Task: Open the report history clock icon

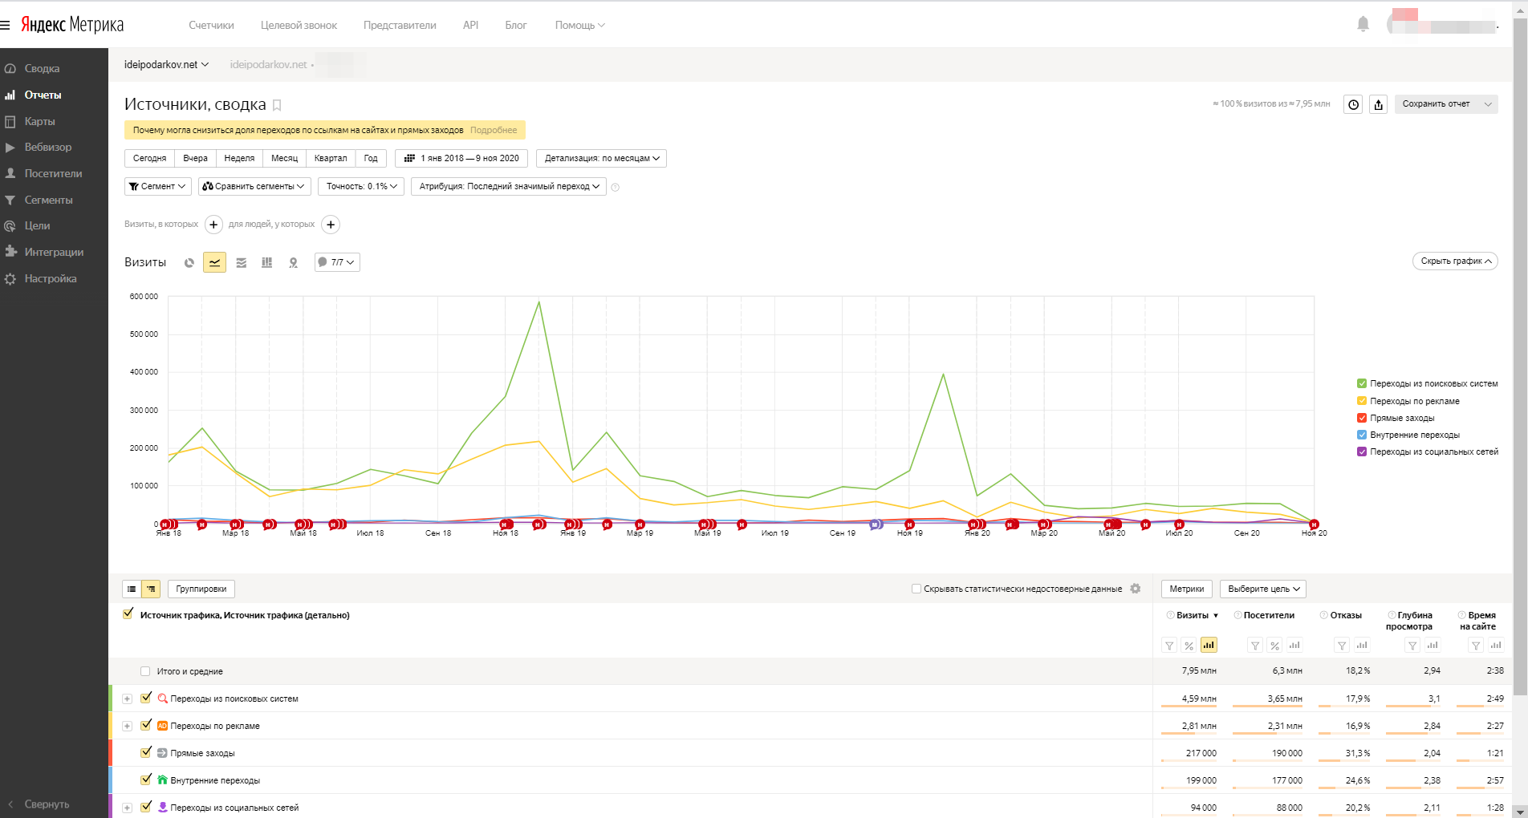Action: pyautogui.click(x=1354, y=104)
